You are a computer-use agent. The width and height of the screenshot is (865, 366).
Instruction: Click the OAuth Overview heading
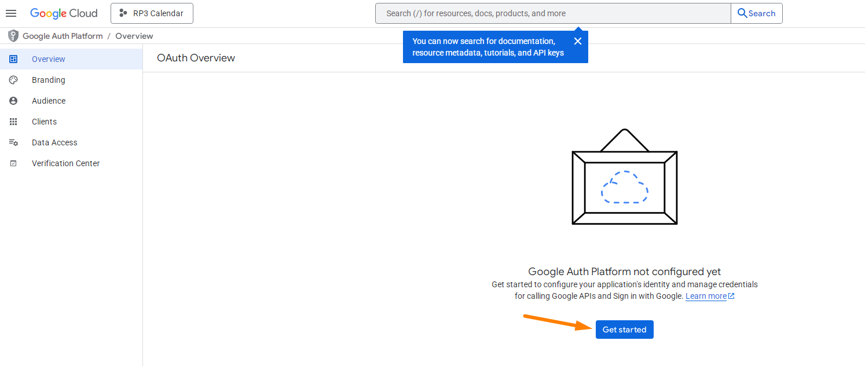tap(196, 58)
